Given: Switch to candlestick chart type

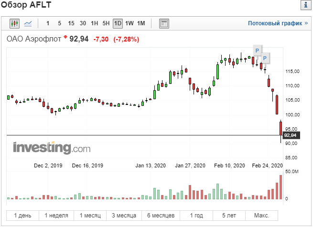Looking at the screenshot, I should coord(14,23).
